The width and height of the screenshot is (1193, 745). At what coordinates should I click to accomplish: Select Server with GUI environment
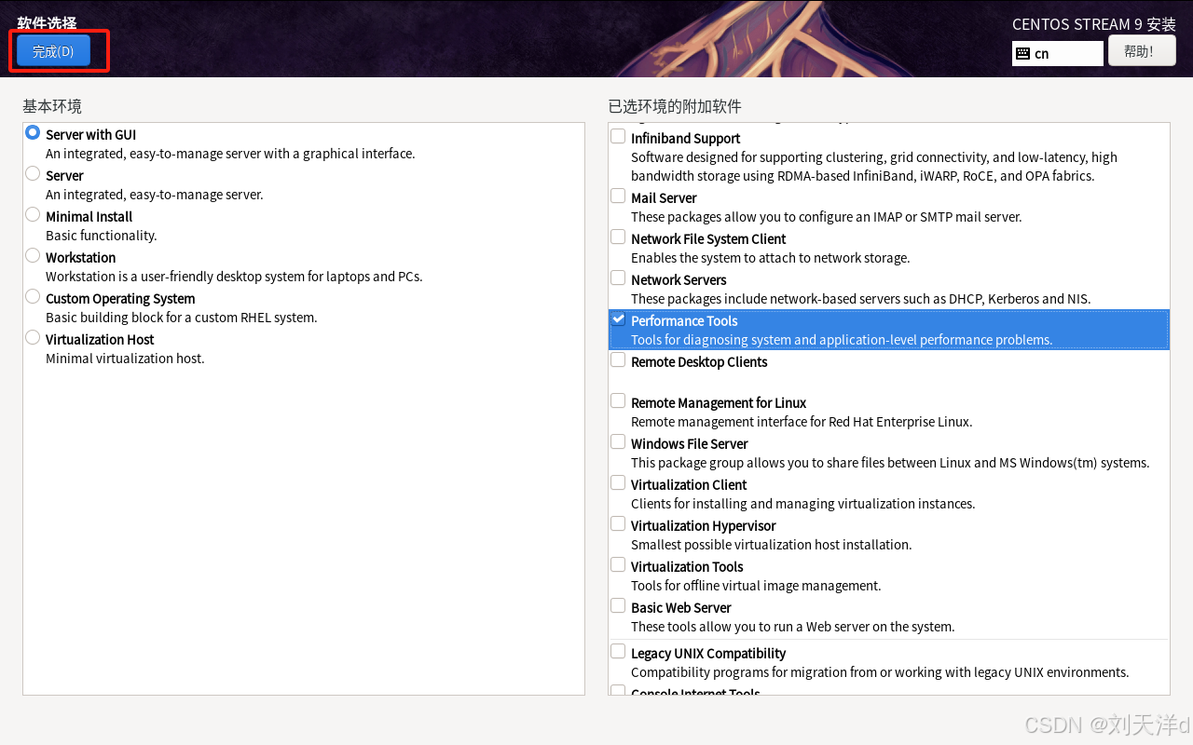[x=33, y=133]
